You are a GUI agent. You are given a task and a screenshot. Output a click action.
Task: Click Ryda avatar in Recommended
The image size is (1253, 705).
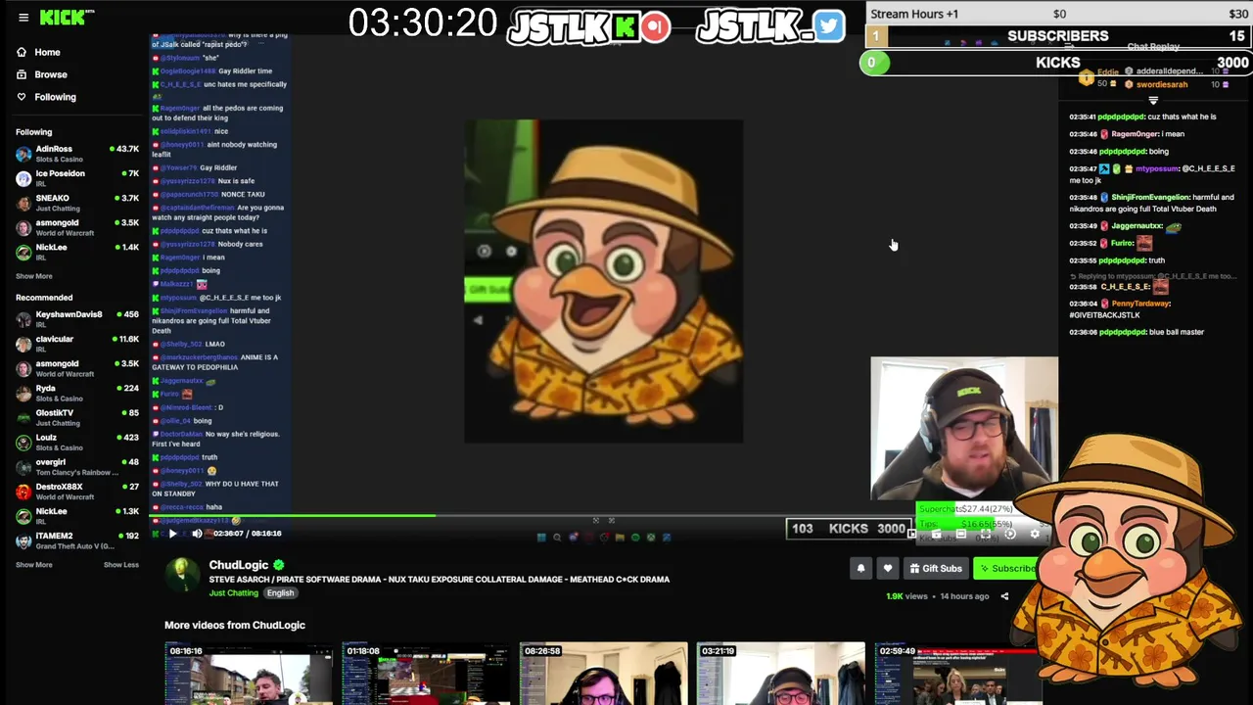(23, 393)
